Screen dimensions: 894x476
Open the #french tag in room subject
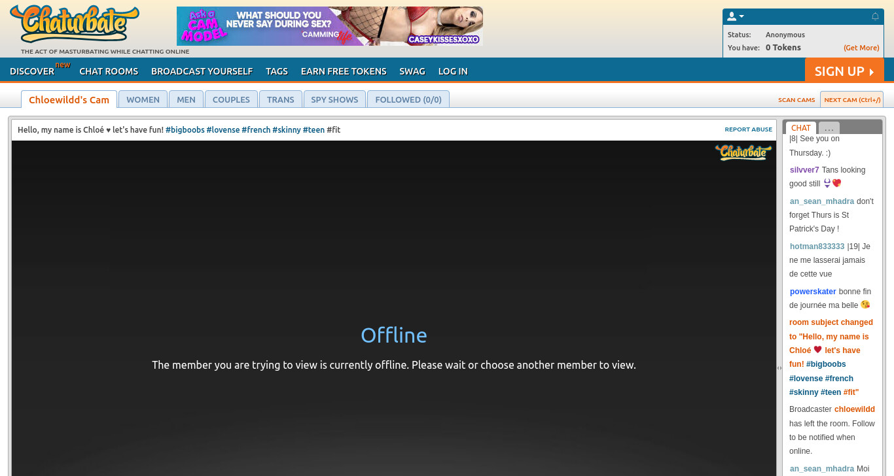click(x=256, y=130)
